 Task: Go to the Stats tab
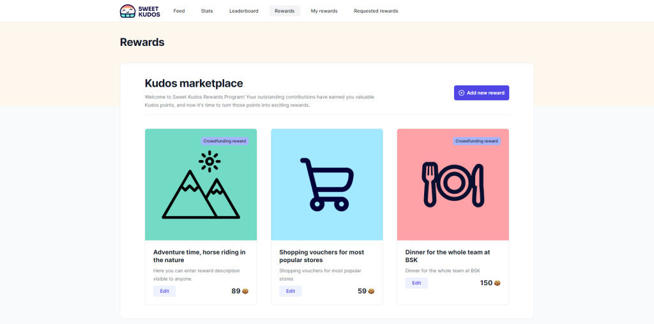(x=207, y=11)
